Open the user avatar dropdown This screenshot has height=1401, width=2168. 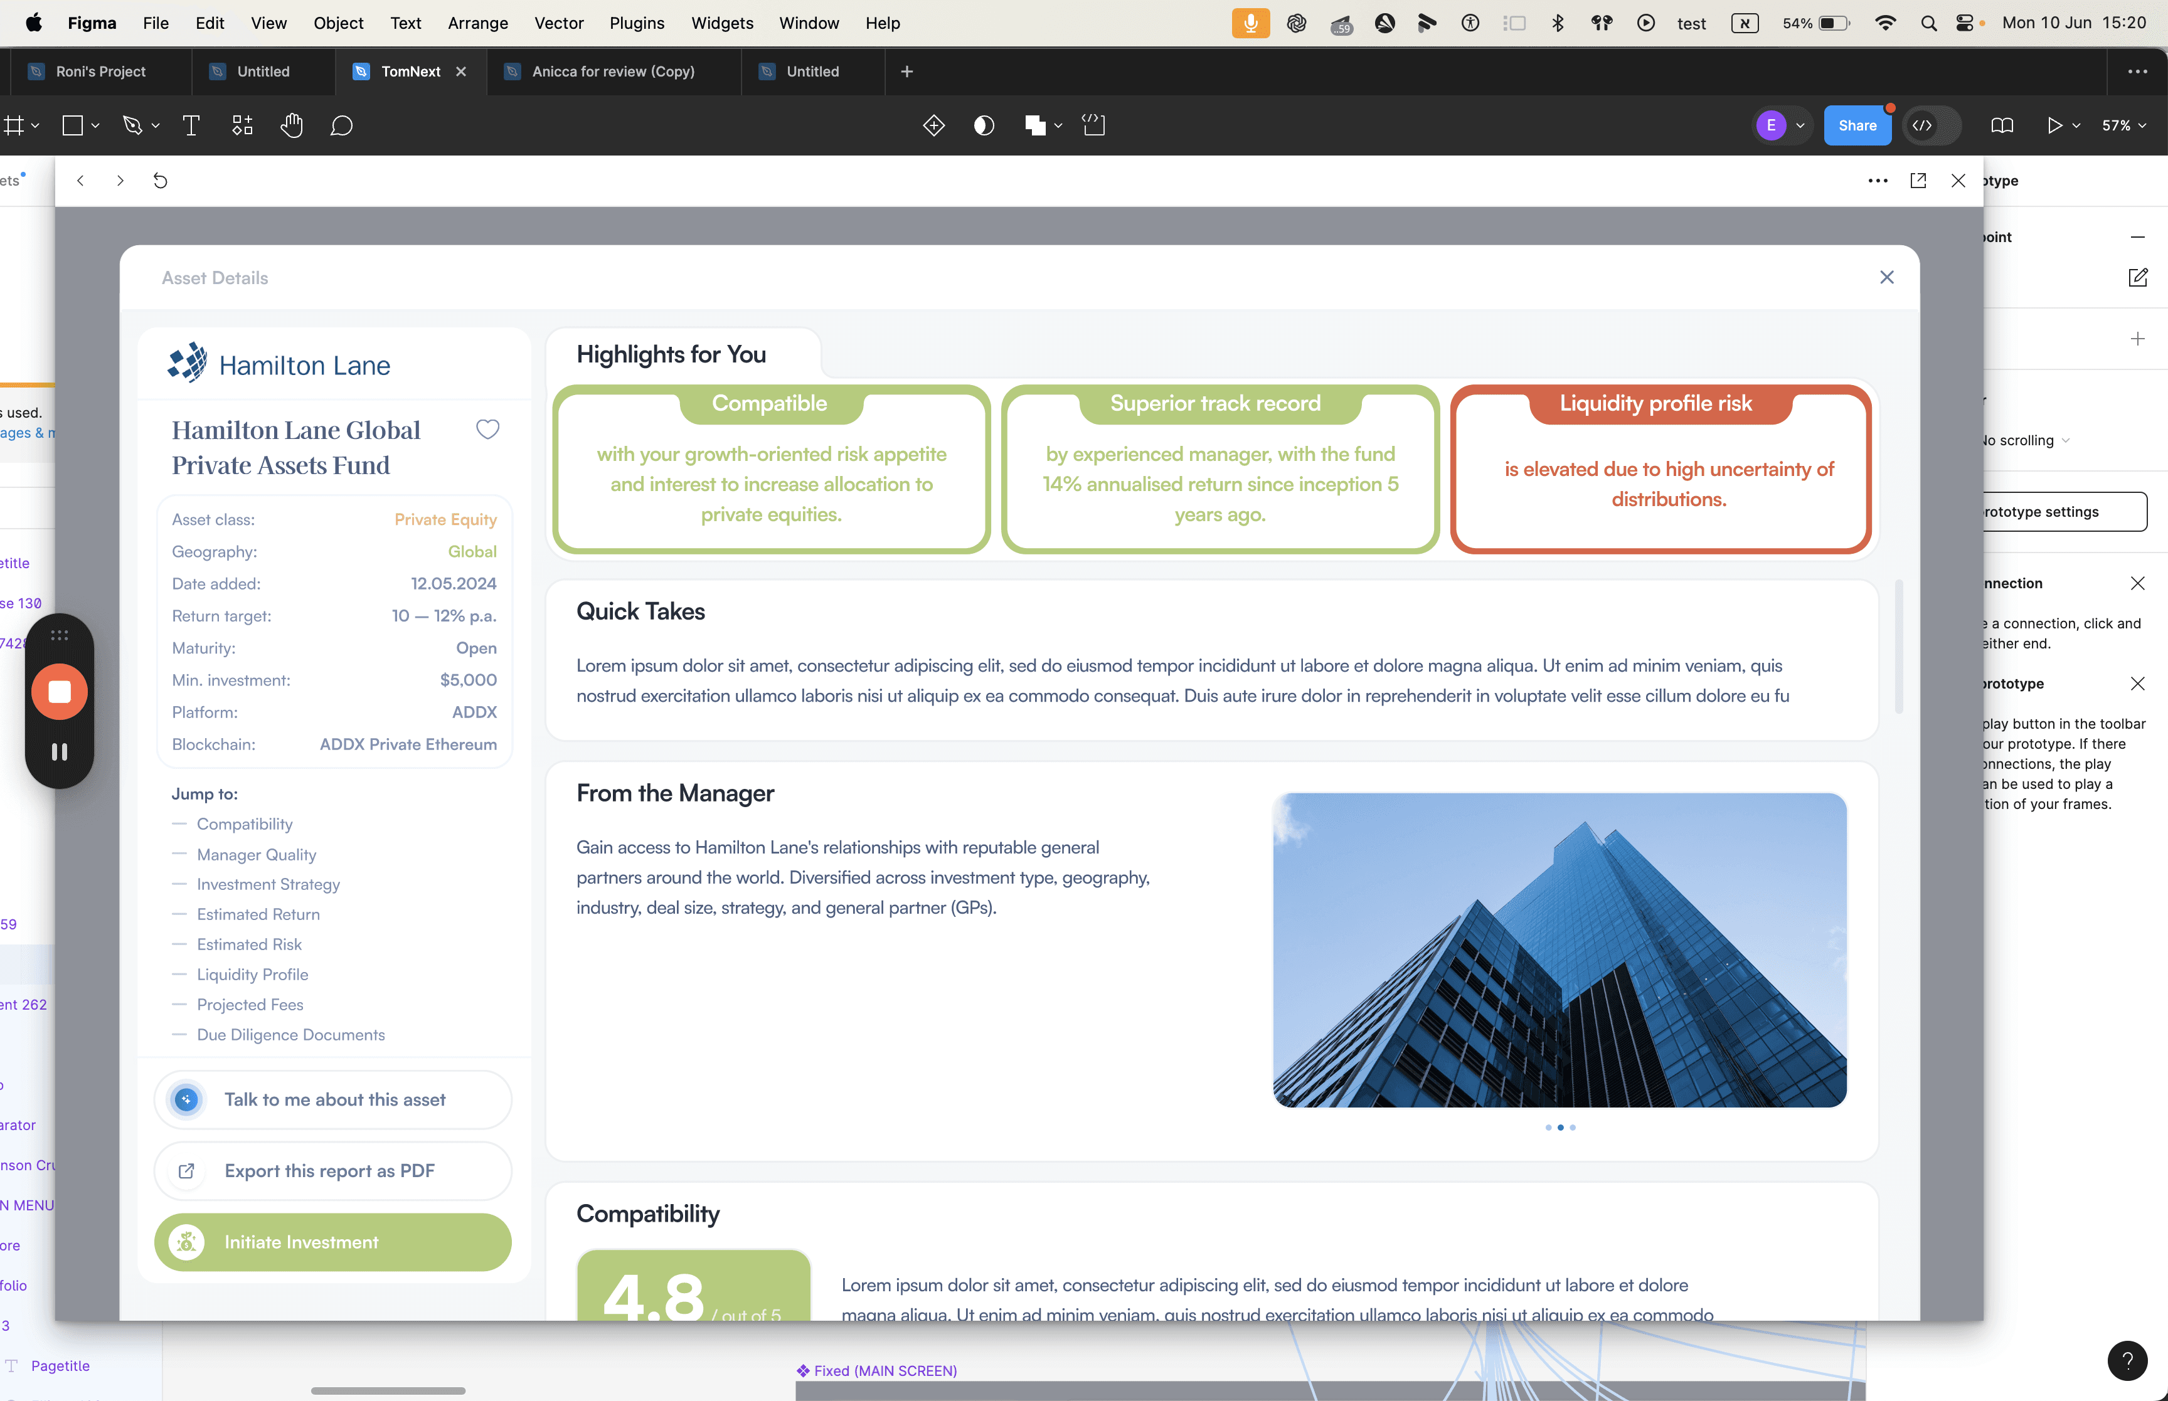point(1800,125)
